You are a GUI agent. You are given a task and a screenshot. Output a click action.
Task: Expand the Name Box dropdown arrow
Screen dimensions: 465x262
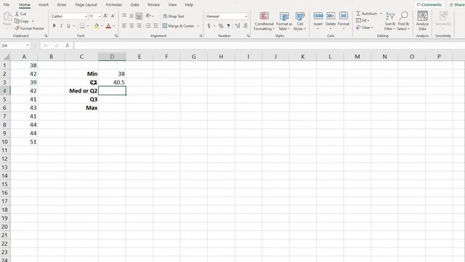[28, 45]
